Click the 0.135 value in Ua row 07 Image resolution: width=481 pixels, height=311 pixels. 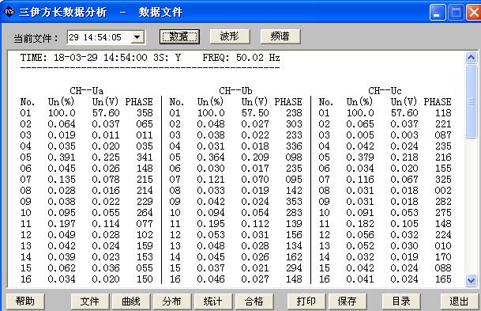[x=62, y=180]
